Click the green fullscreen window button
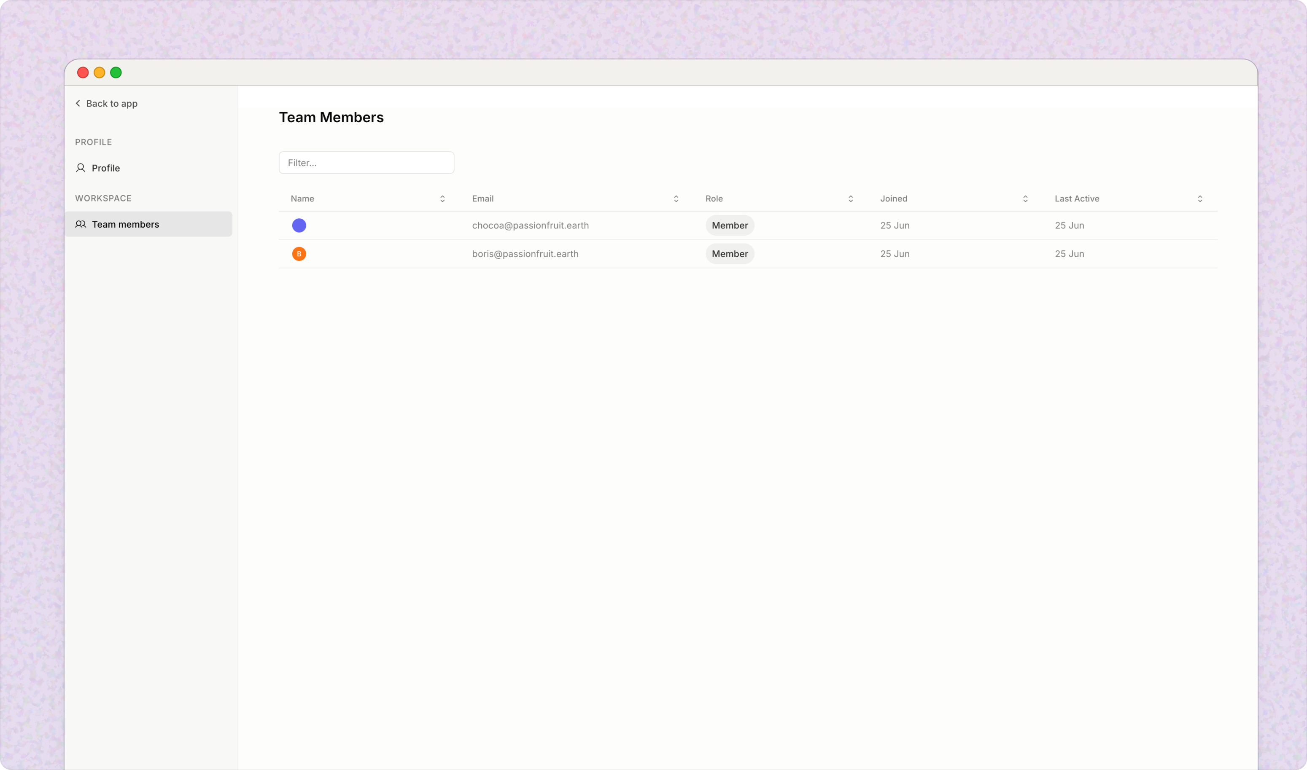 coord(116,72)
